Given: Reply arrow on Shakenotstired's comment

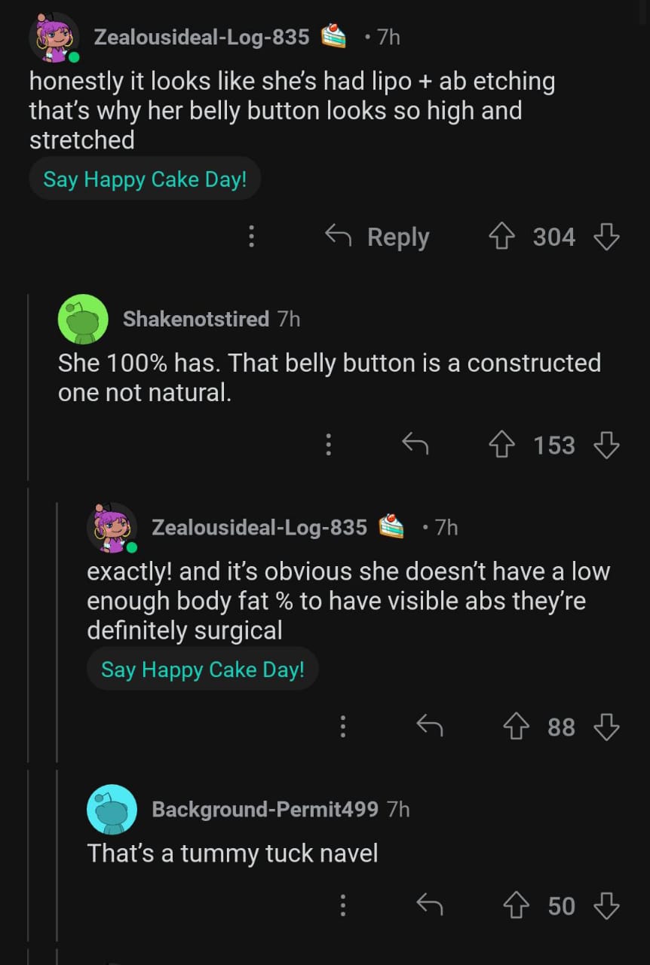Looking at the screenshot, I should click(x=415, y=446).
